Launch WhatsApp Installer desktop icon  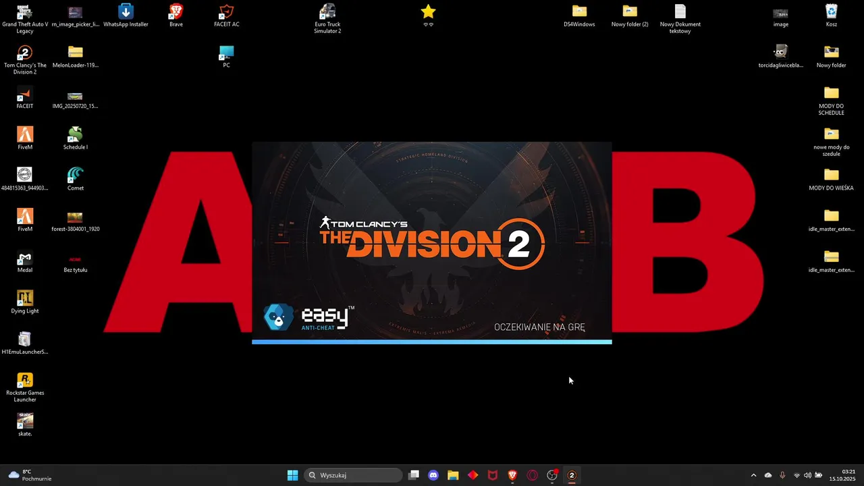(126, 16)
